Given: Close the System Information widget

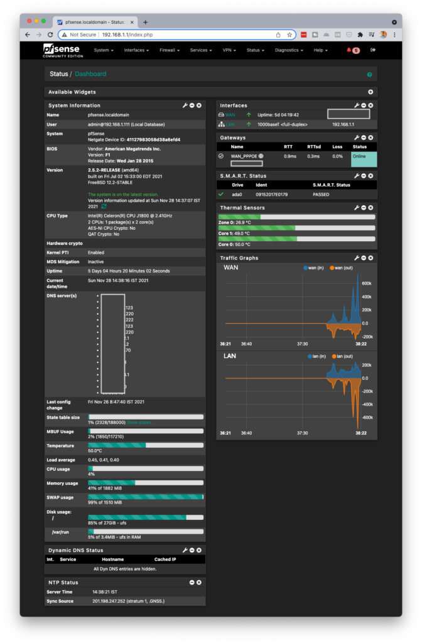Looking at the screenshot, I should tap(199, 105).
